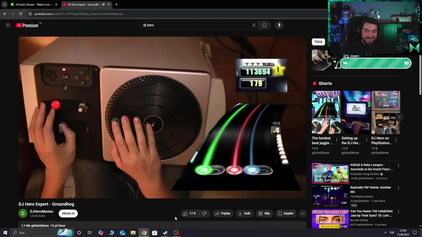Start voice search with microphone icon
The height and width of the screenshot is (237, 422).
(x=279, y=25)
